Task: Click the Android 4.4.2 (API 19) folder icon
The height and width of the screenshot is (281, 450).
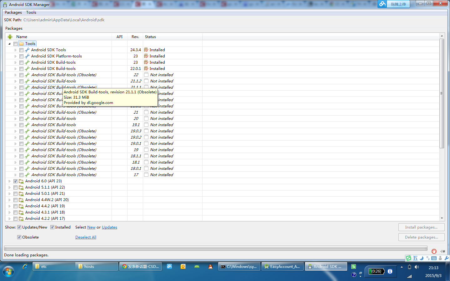Action: 21,206
